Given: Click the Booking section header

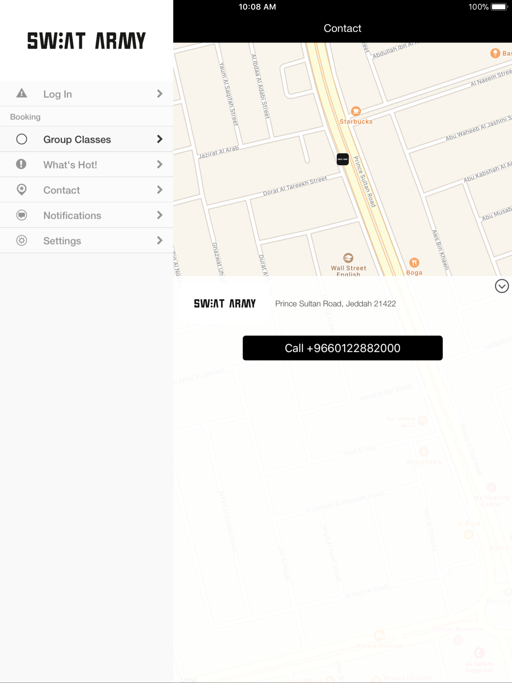Looking at the screenshot, I should coord(25,117).
